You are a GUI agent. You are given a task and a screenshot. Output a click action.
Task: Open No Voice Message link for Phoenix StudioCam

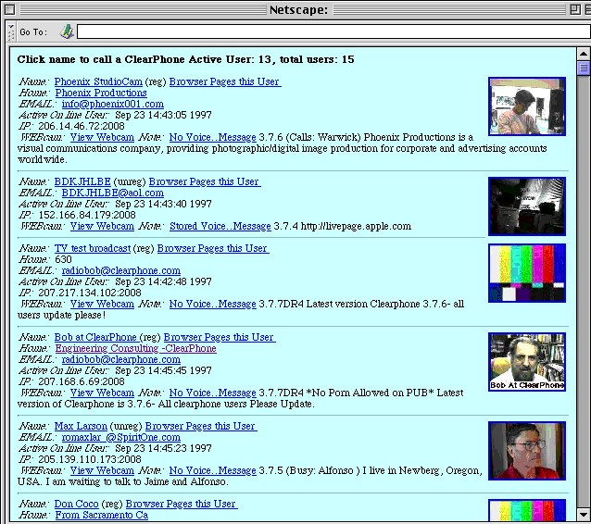(212, 137)
